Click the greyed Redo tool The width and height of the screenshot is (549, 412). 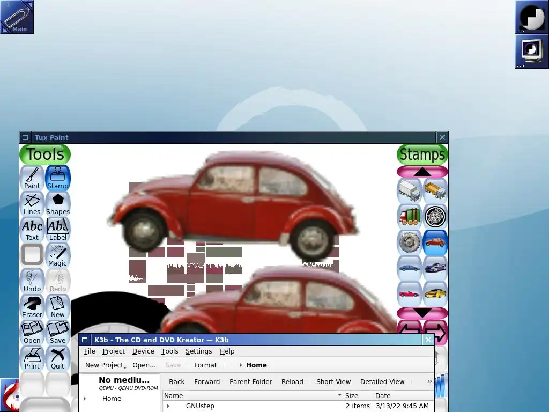coord(58,281)
